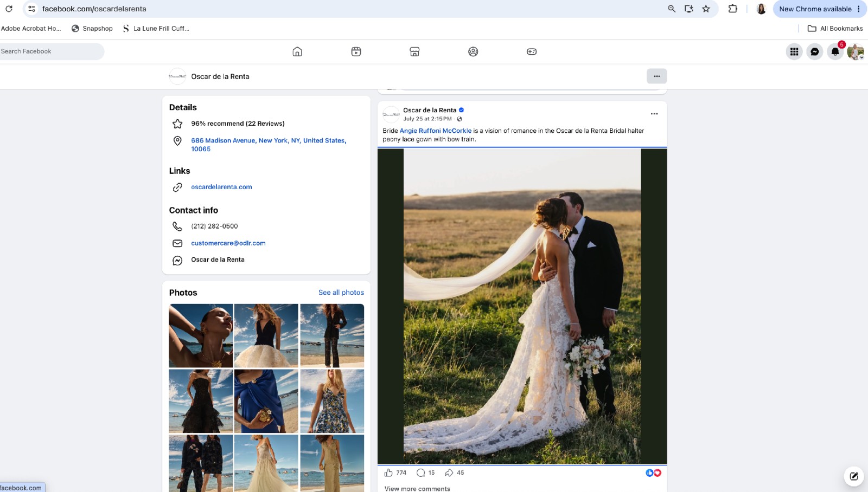Click See all photos
The height and width of the screenshot is (492, 868).
[341, 293]
